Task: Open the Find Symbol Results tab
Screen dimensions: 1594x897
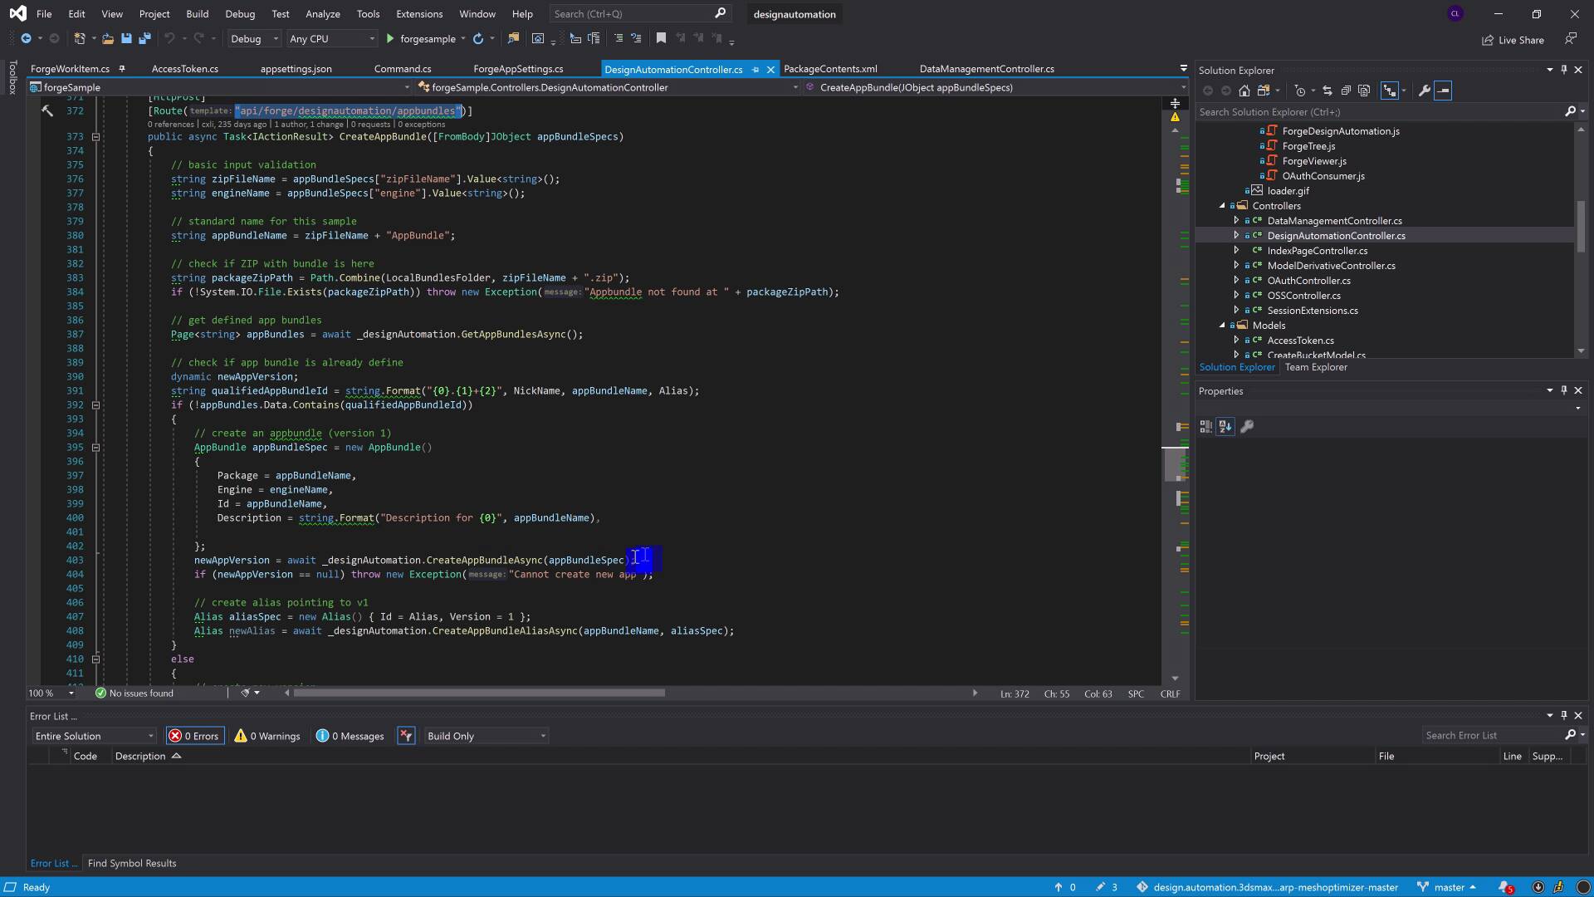Action: click(132, 863)
